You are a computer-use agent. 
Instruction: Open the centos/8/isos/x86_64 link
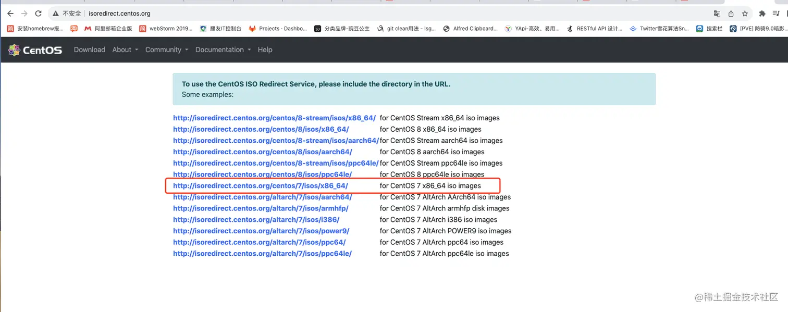tap(261, 129)
